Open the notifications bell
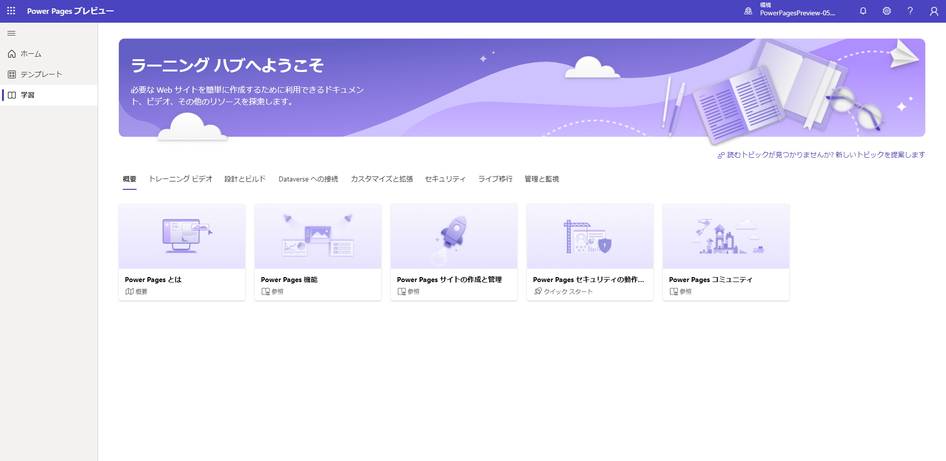 pos(862,11)
